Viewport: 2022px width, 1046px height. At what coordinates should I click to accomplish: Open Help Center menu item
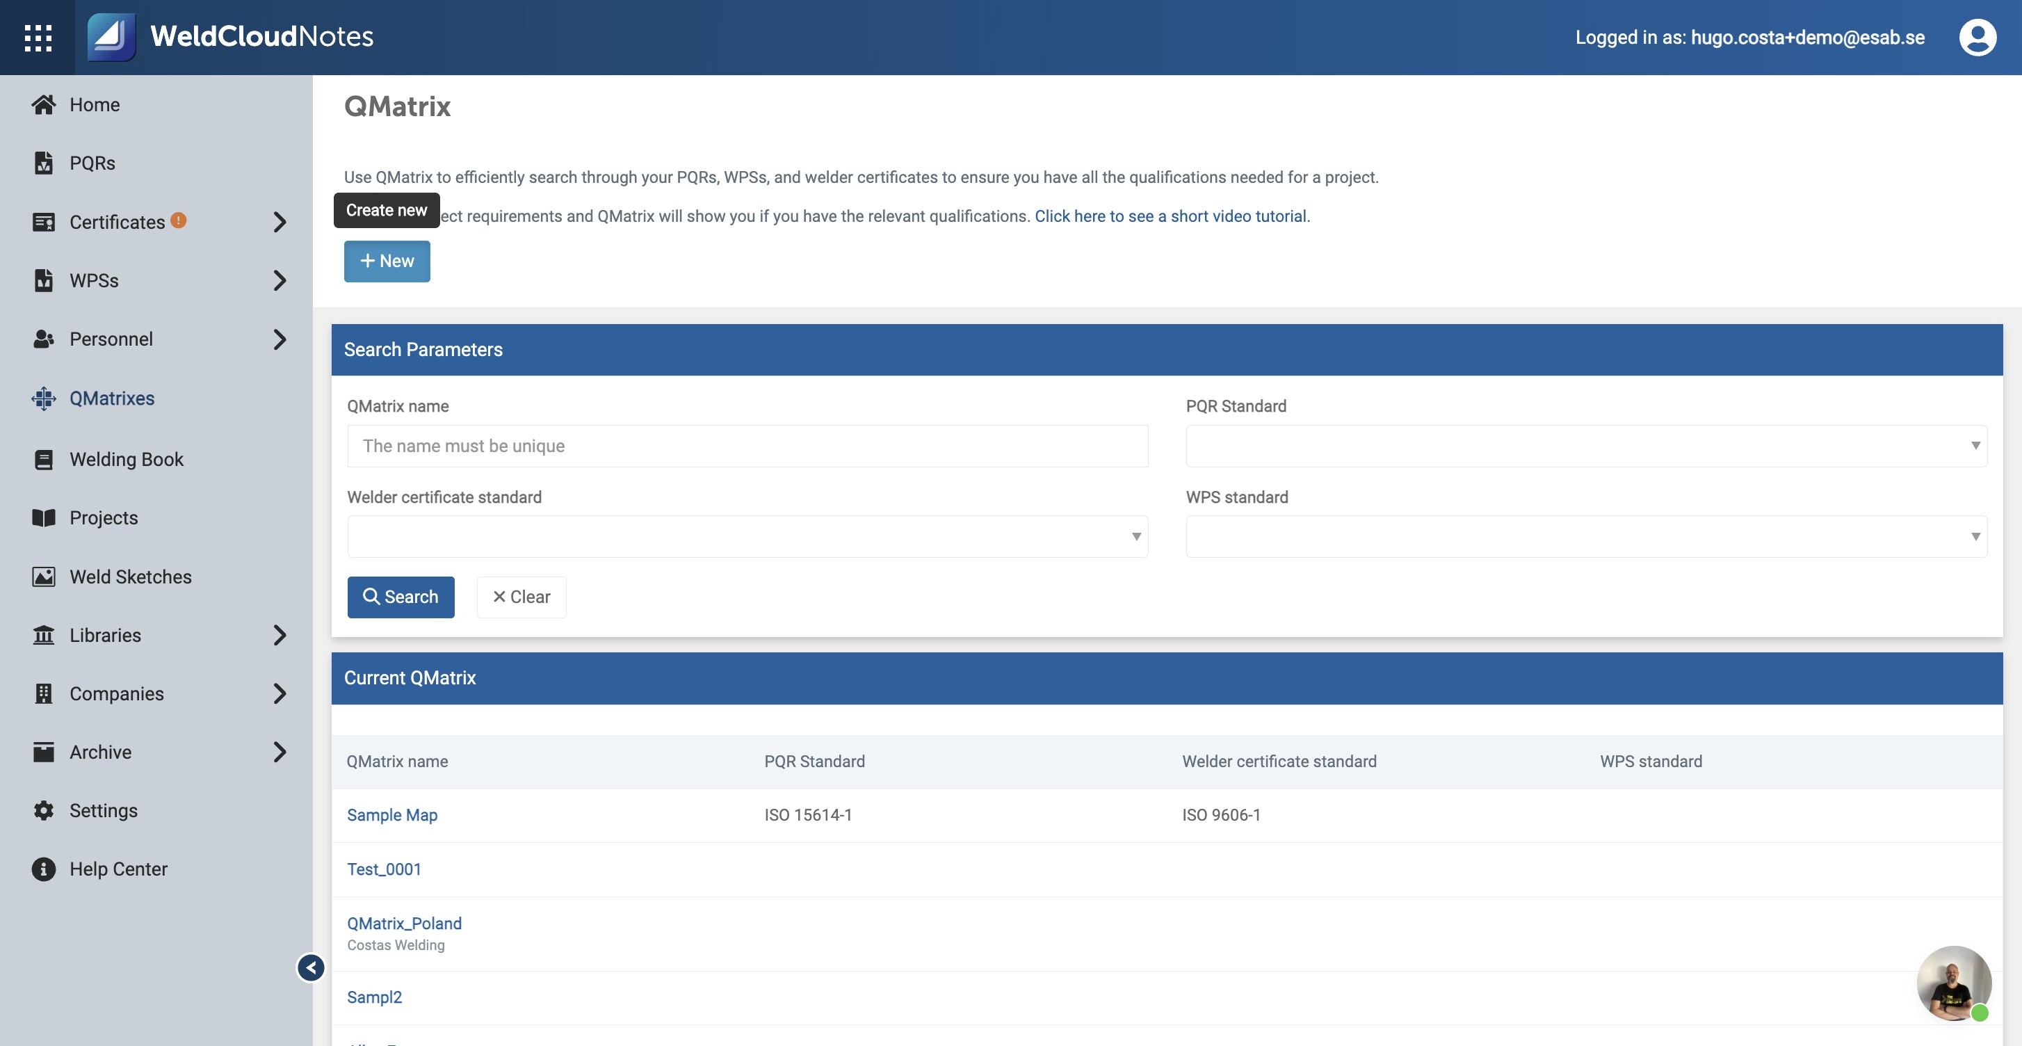click(x=118, y=869)
